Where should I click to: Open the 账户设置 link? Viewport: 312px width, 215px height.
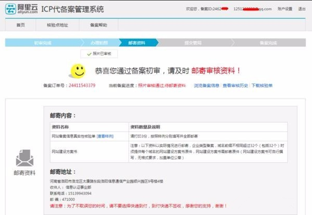click(285, 9)
